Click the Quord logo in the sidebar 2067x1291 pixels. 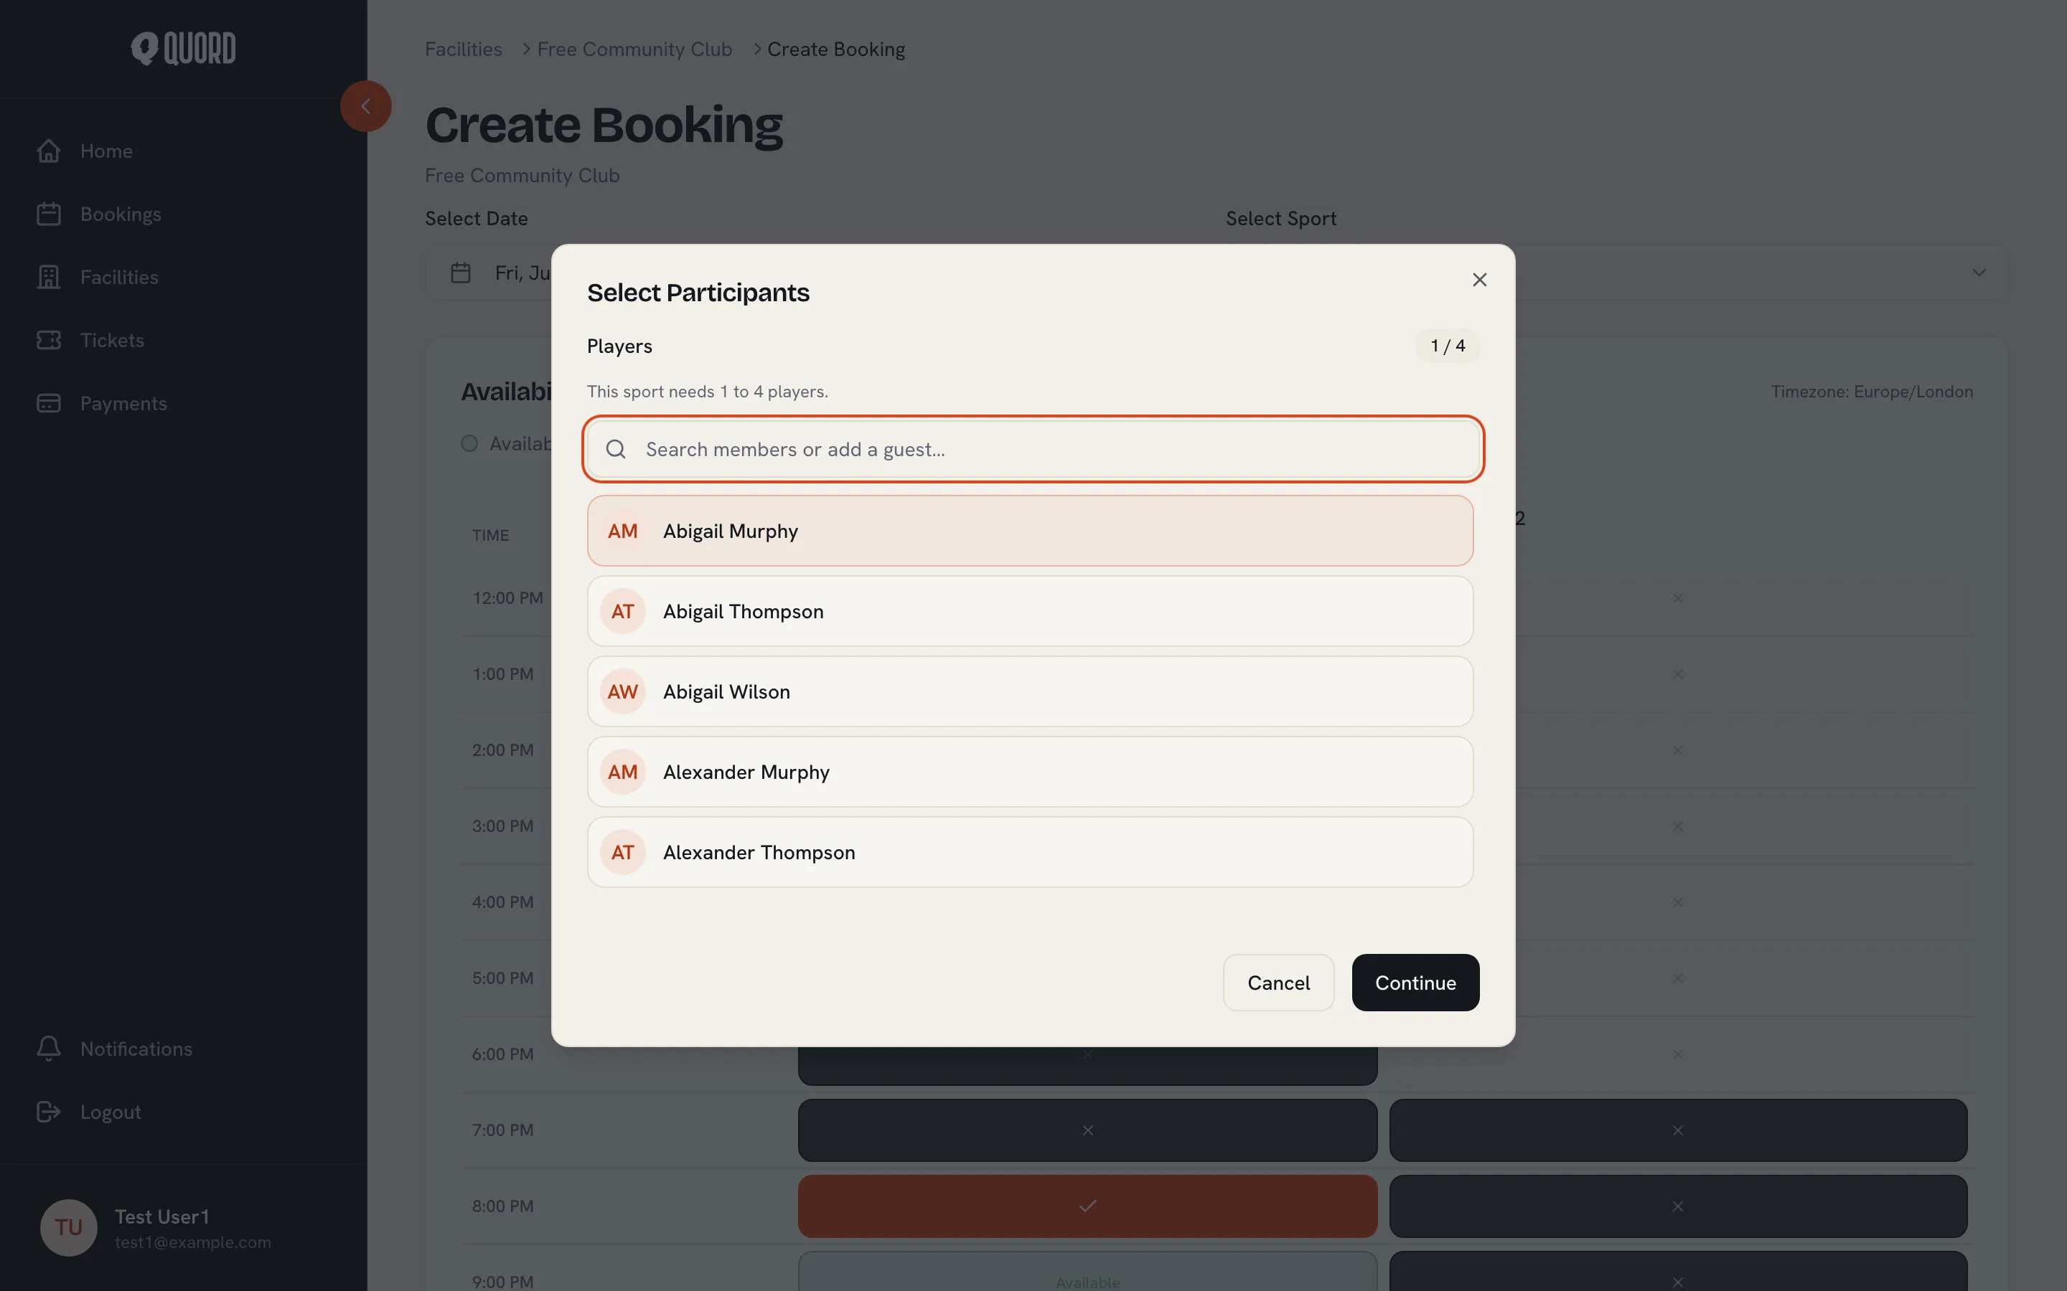click(183, 49)
